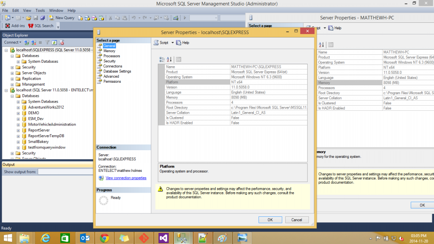
Task: Open the Show output from combo box
Action: [65, 172]
